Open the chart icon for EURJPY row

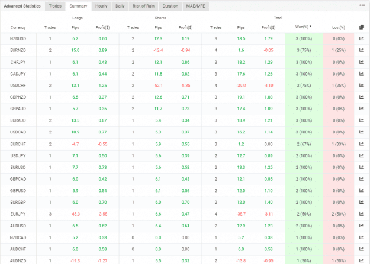(x=362, y=214)
